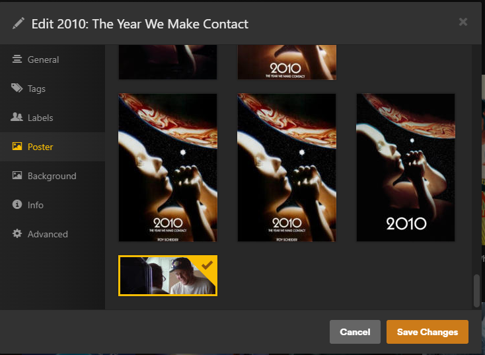Select the Tags section label
The image size is (485, 355).
[36, 89]
